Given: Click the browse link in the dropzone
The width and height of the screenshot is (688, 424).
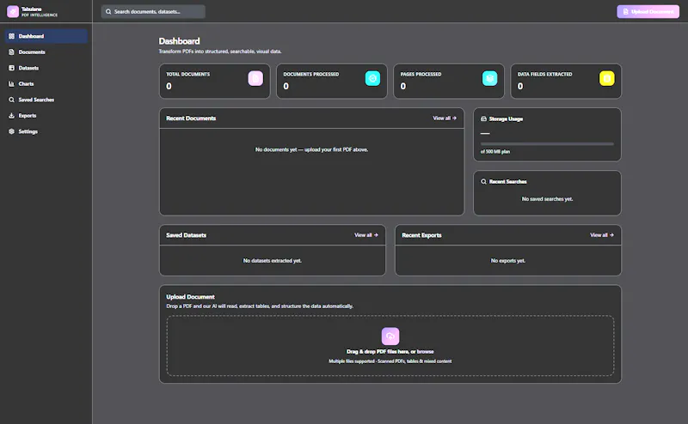Looking at the screenshot, I should (x=425, y=352).
